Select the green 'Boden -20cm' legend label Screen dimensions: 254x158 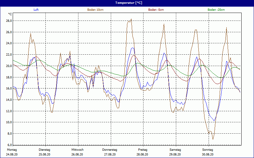click(216, 10)
